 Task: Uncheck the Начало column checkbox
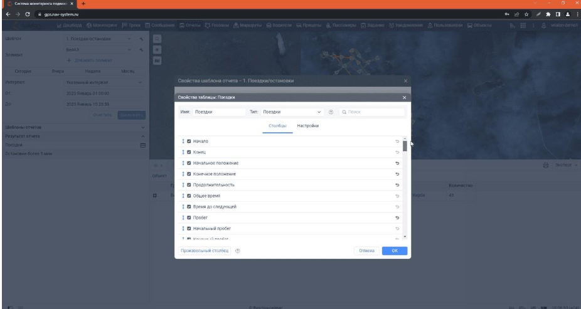[189, 142]
